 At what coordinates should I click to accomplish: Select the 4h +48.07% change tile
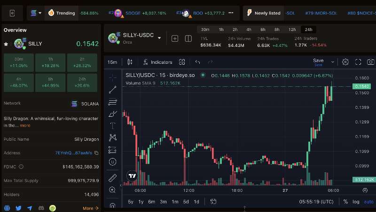click(19, 83)
